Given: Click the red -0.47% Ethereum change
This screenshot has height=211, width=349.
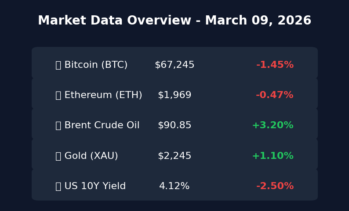Looking at the screenshot, I should coord(274,95).
